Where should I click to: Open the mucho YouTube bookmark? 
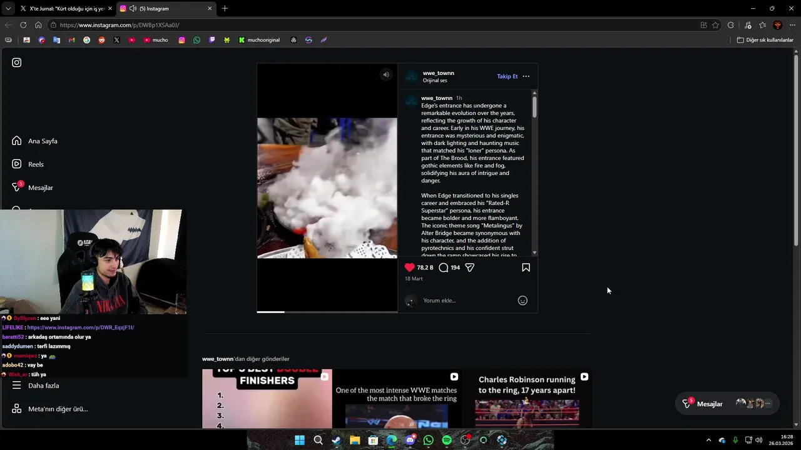tap(156, 40)
